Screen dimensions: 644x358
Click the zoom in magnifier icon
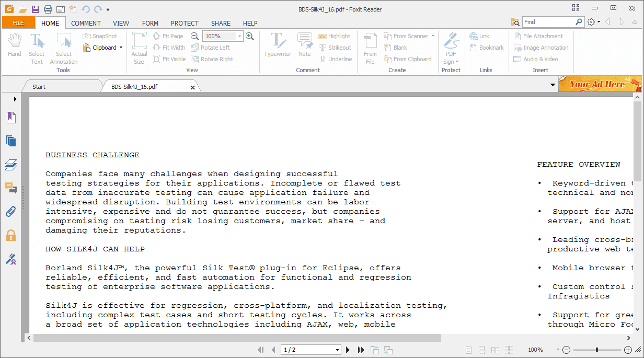[250, 36]
